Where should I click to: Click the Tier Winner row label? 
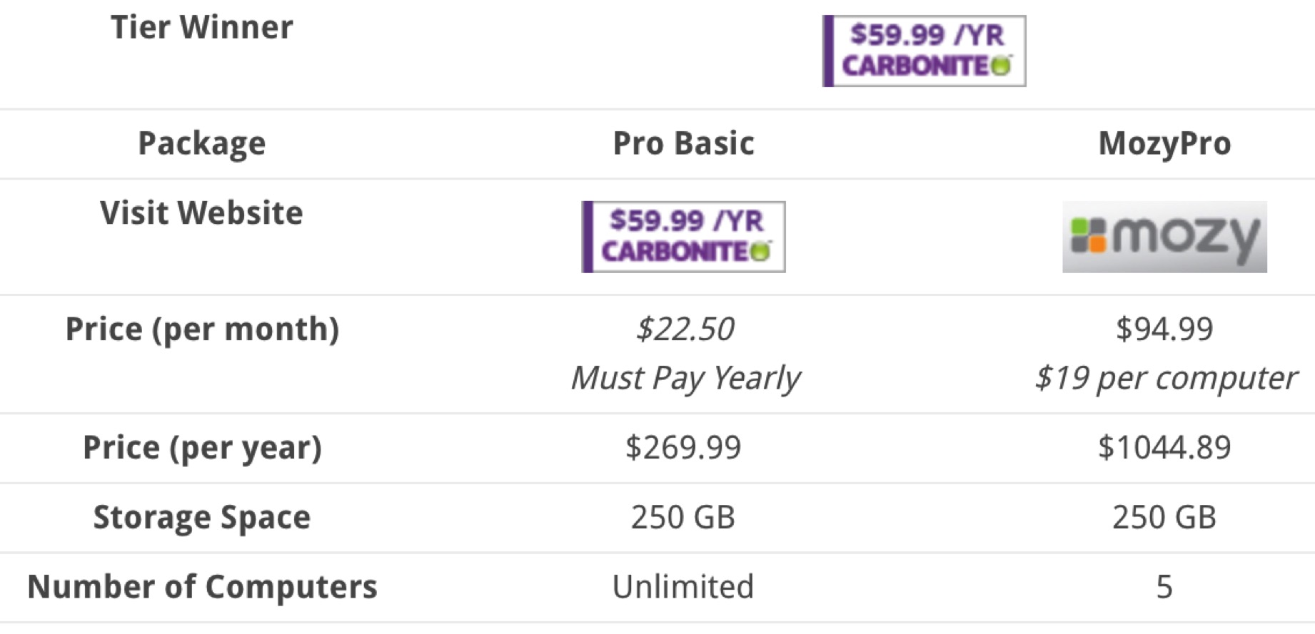pos(202,27)
